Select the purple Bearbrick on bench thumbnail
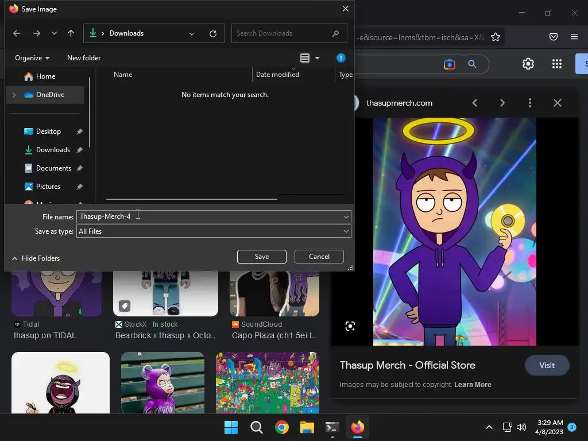Screen dimensions: 588x441 (163, 382)
